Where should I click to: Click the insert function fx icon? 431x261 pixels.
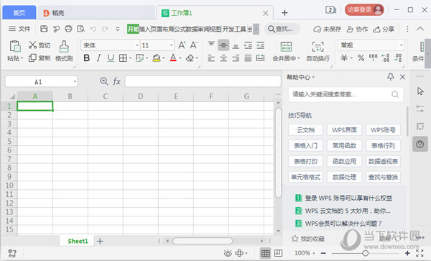(117, 81)
